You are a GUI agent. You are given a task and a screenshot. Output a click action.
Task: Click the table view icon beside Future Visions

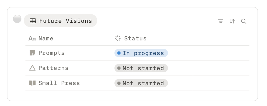coord(33,21)
